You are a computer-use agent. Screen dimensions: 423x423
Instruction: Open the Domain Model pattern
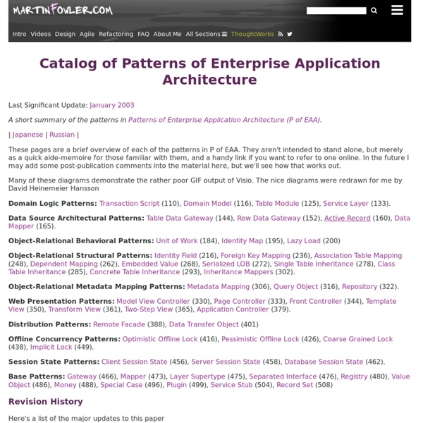207,204
